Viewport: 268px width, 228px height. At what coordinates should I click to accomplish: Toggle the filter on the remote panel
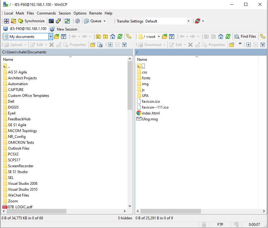point(171,36)
